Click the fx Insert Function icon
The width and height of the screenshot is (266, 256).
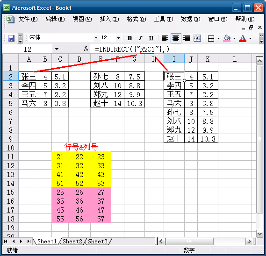point(86,49)
